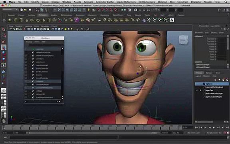
Task: Toggle wireframe shading in the panel toolbar
Action: coord(53,29)
